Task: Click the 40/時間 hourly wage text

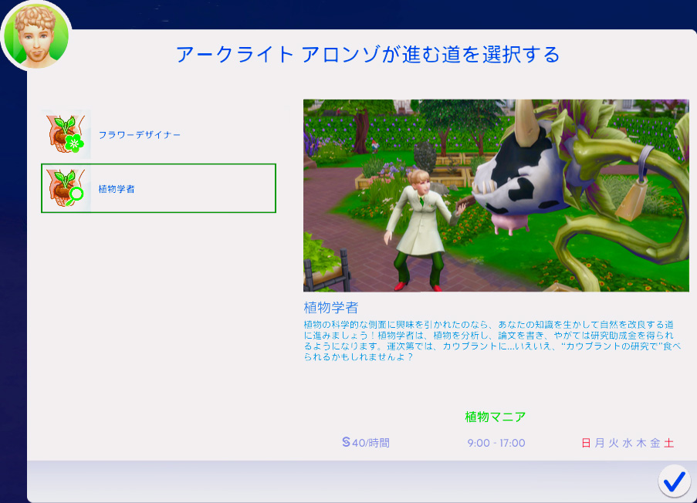Action: click(370, 443)
